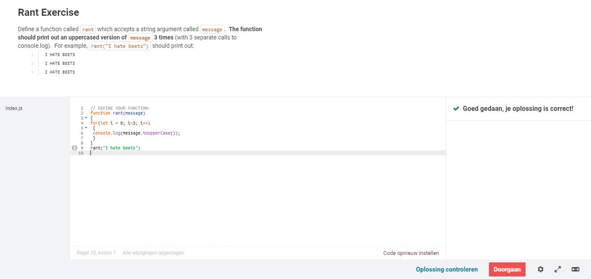Click line number 1 in the gutter
591x279 pixels.
(82, 108)
